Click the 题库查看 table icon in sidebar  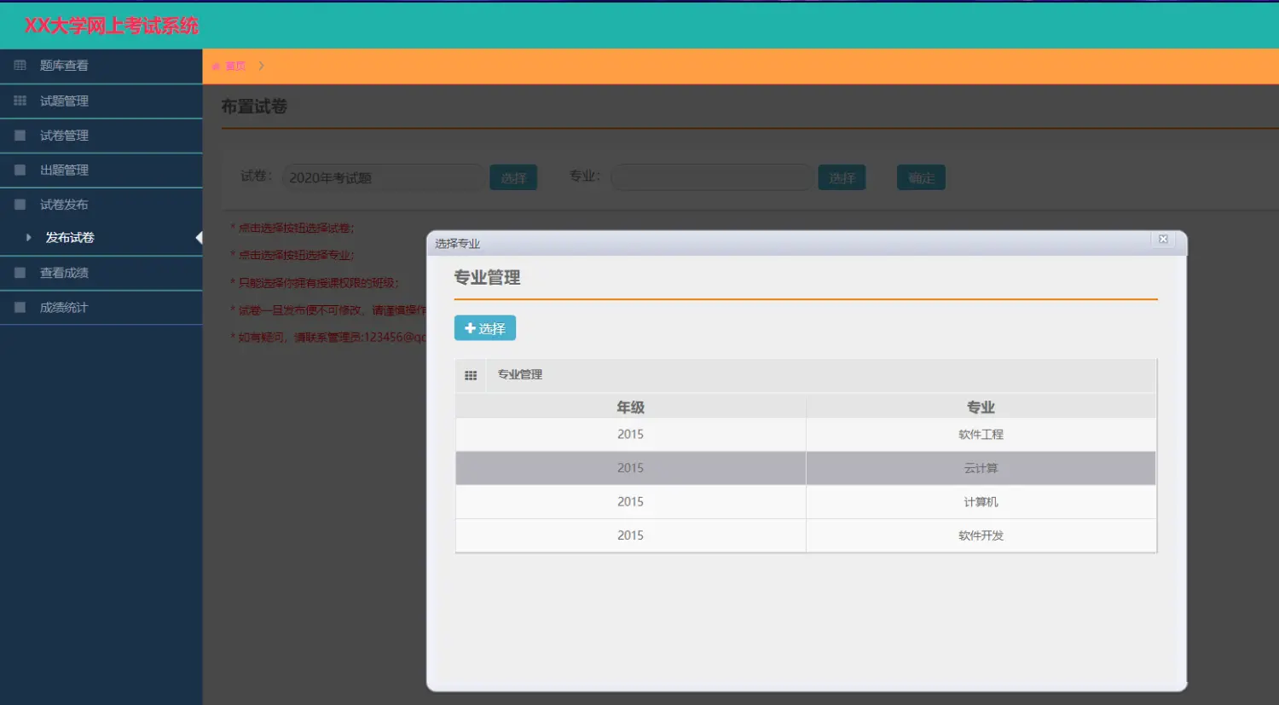tap(20, 66)
